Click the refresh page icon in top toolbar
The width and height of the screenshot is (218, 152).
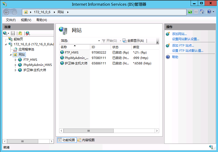190,12
